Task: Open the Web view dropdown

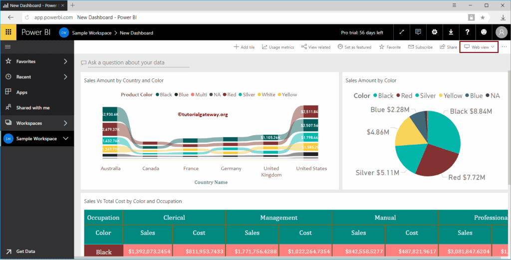Action: pyautogui.click(x=479, y=47)
